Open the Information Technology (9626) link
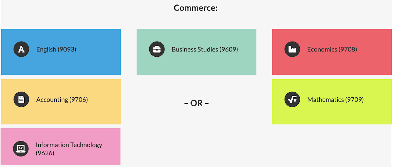The width and height of the screenshot is (393, 167). point(69,149)
